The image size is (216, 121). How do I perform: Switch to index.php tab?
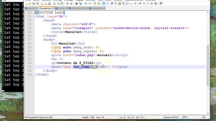31,8
